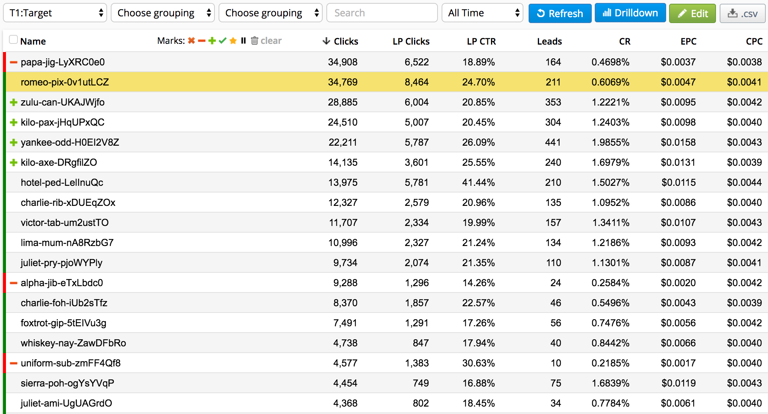Open the second Choose grouping dropdown
768x414 pixels.
tap(271, 13)
